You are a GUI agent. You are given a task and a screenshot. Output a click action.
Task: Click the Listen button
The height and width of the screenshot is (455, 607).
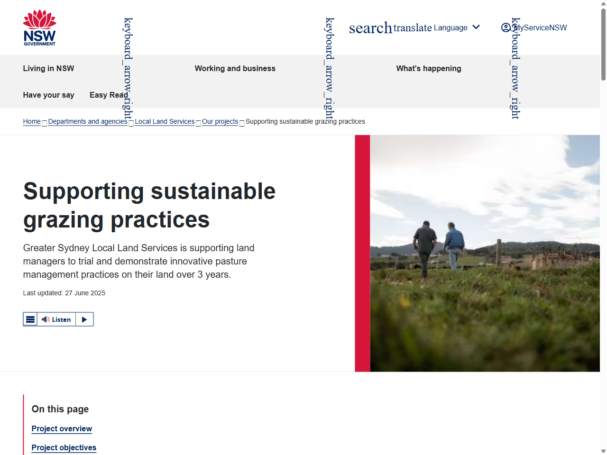click(x=56, y=319)
